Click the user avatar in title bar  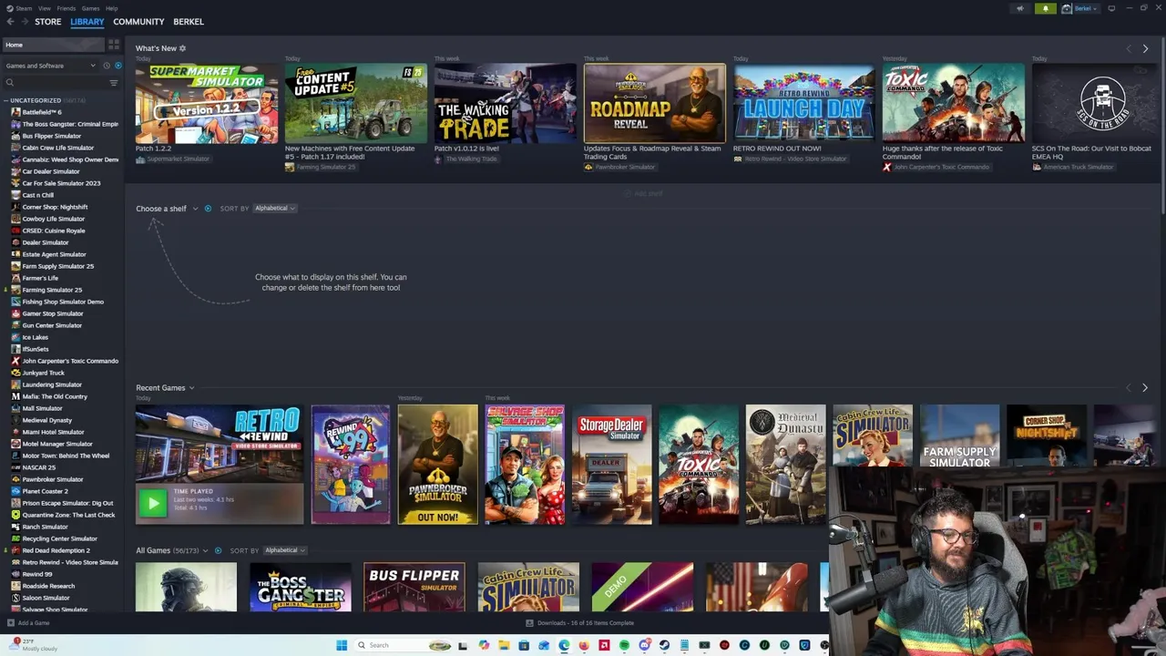[x=1067, y=8]
